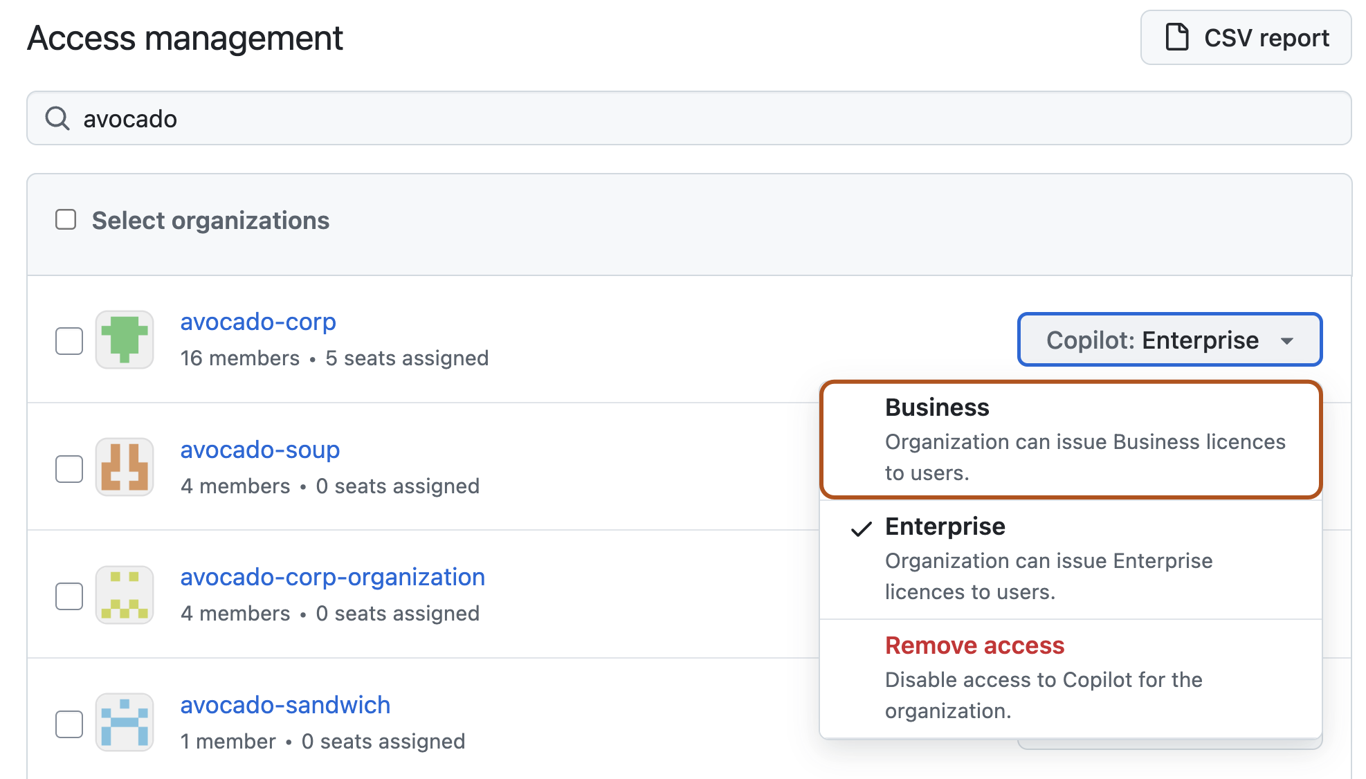Click the avocado-corp organization avatar icon
The height and width of the screenshot is (779, 1366).
125,339
